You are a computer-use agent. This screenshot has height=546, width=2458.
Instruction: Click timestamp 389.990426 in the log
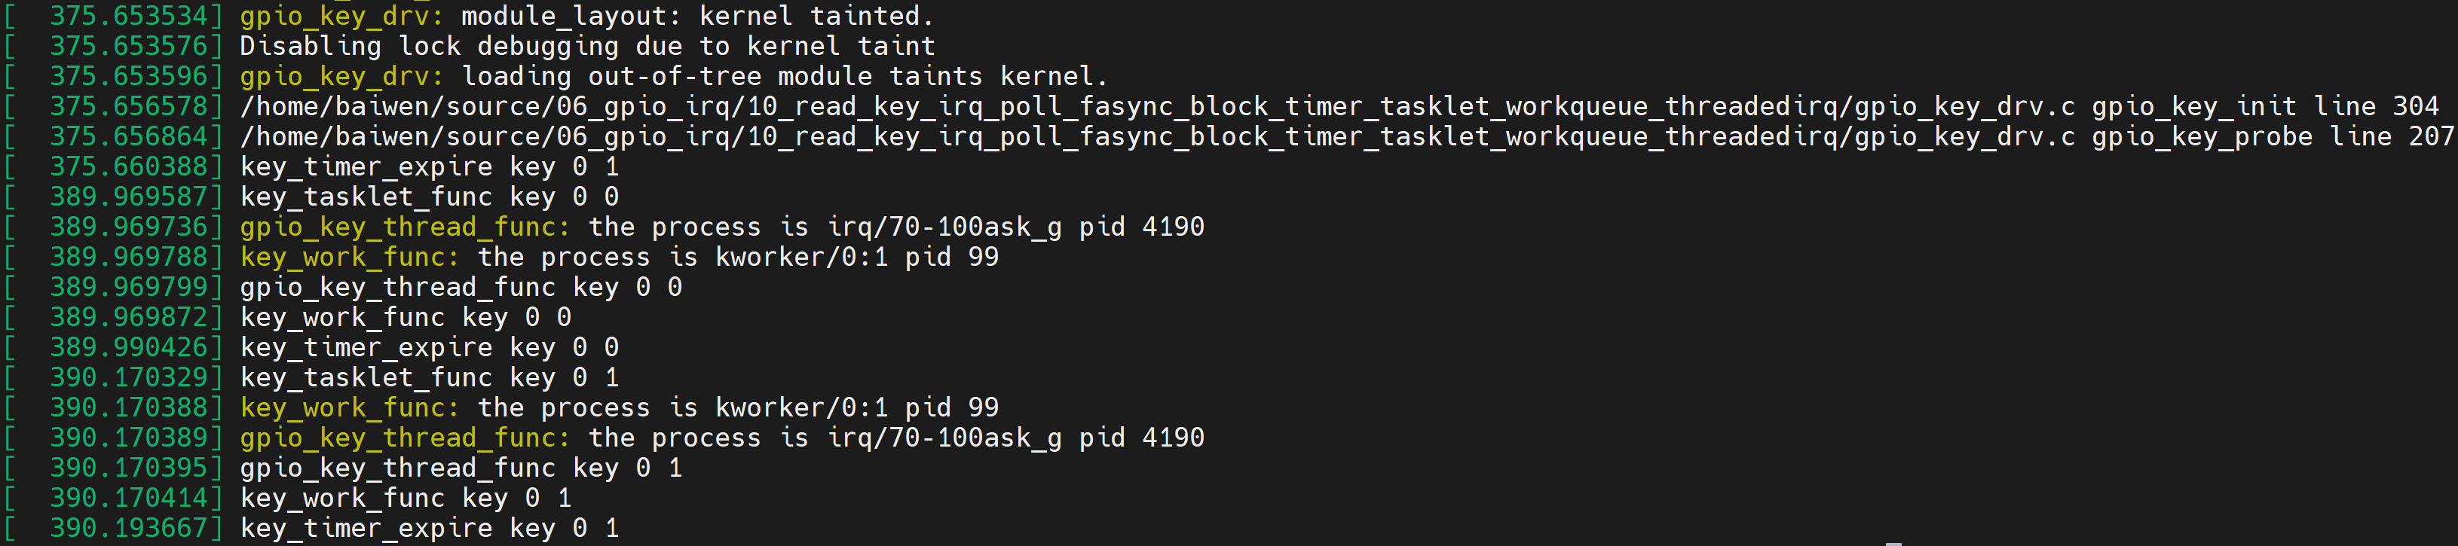click(129, 348)
